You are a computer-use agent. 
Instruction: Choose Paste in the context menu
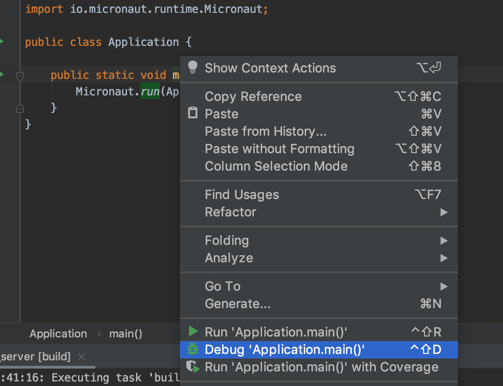(x=319, y=114)
